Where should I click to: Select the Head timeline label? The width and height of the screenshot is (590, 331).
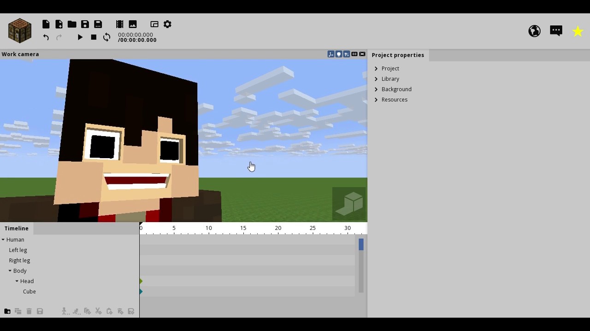click(x=27, y=281)
